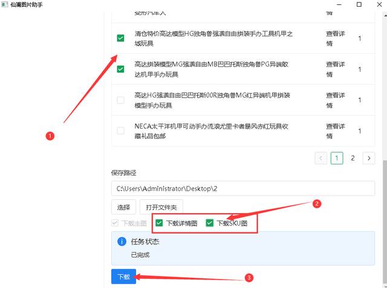The height and width of the screenshot is (288, 387).
Task: Maximize the 仙澜图片助手 window
Action: point(359,5)
